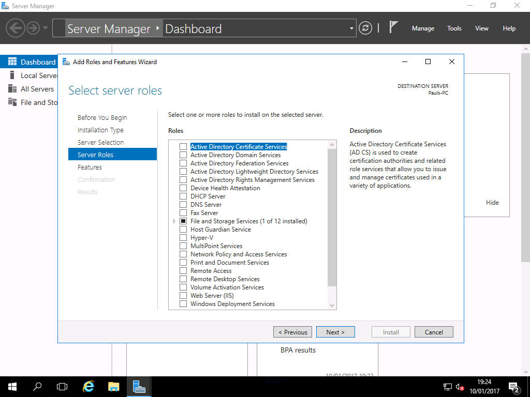The image size is (530, 397).
Task: Select the Local Server sidebar icon
Action: (x=12, y=75)
